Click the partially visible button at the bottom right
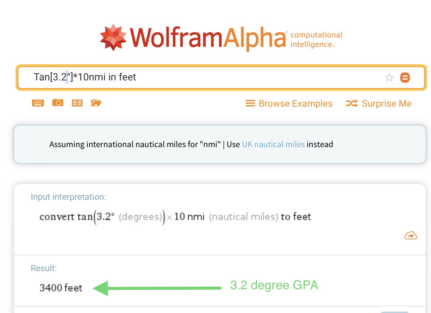 coord(394,312)
